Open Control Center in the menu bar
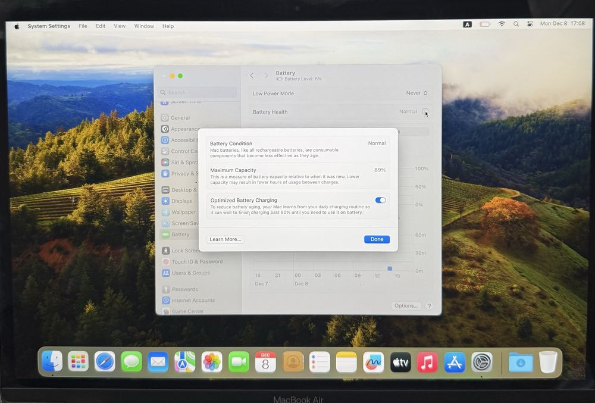Viewport: 595px width, 403px height. pyautogui.click(x=530, y=24)
